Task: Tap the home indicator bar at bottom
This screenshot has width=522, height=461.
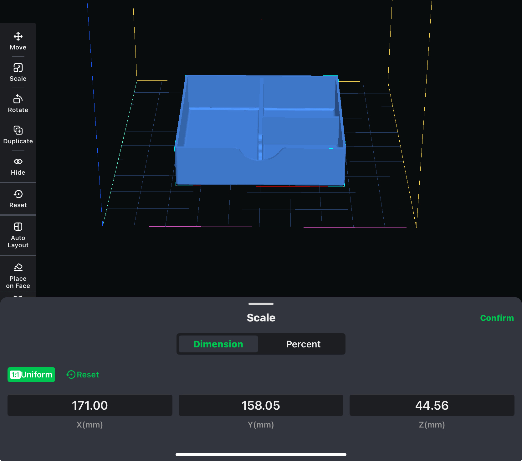Action: tap(261, 454)
